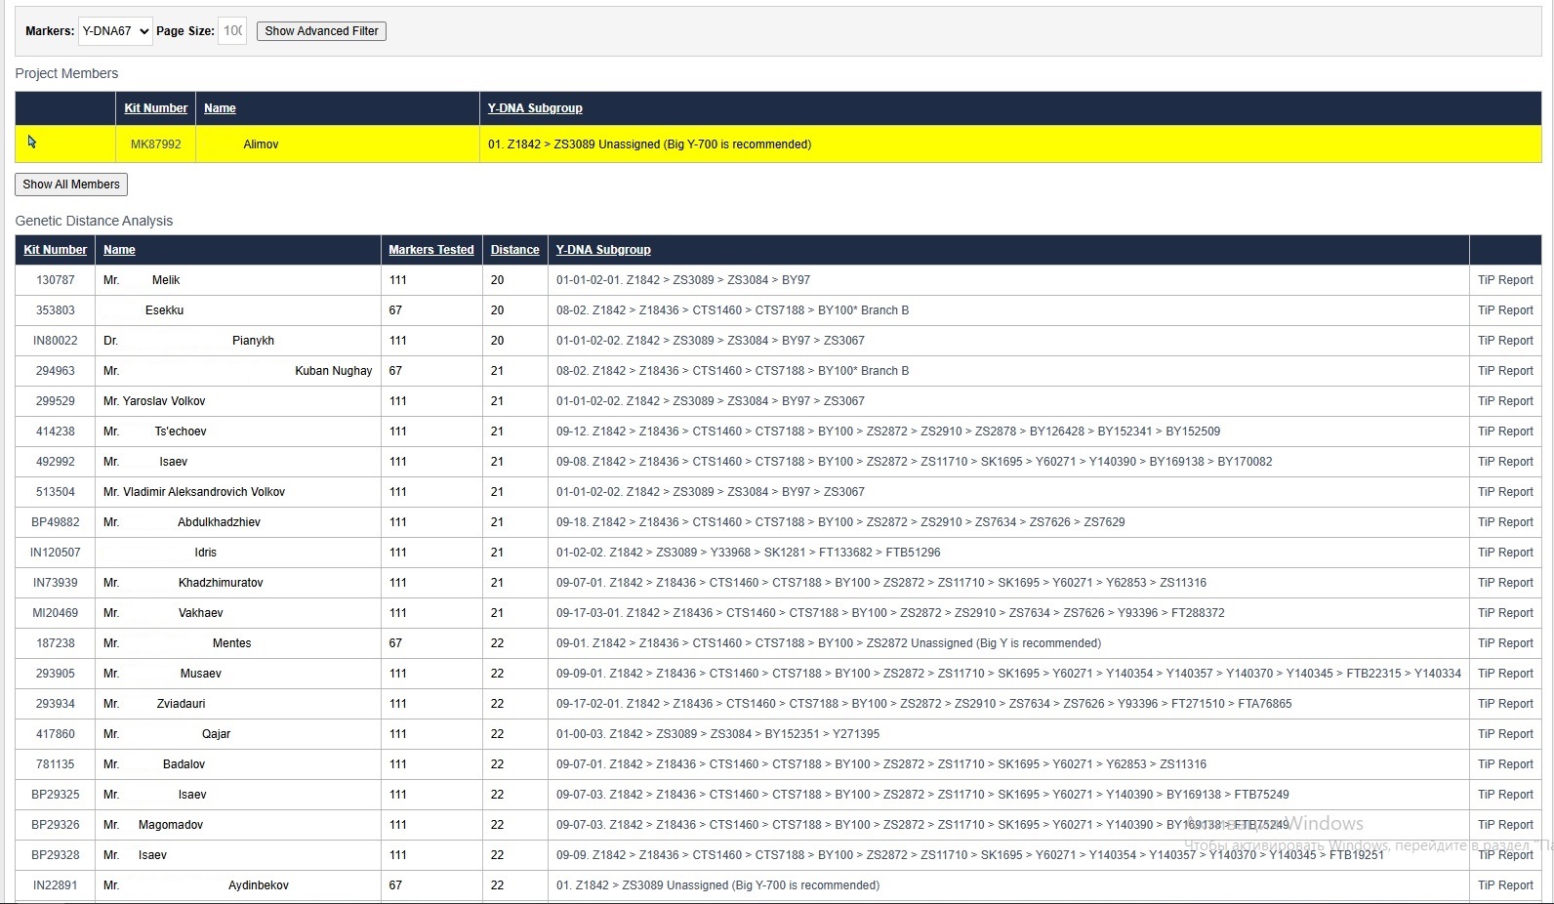Open TiP Report for kit 130787
This screenshot has width=1554, height=904.
(x=1505, y=280)
